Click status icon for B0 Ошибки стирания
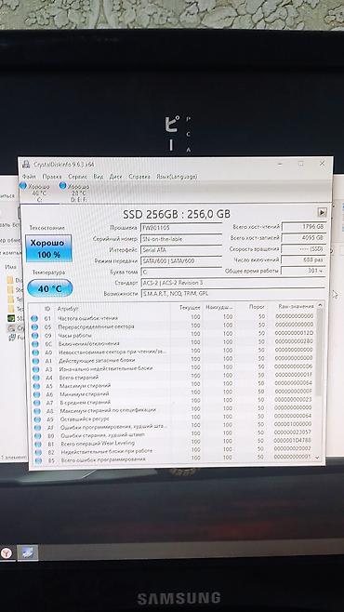The width and height of the screenshot is (344, 612). pyautogui.click(x=37, y=436)
